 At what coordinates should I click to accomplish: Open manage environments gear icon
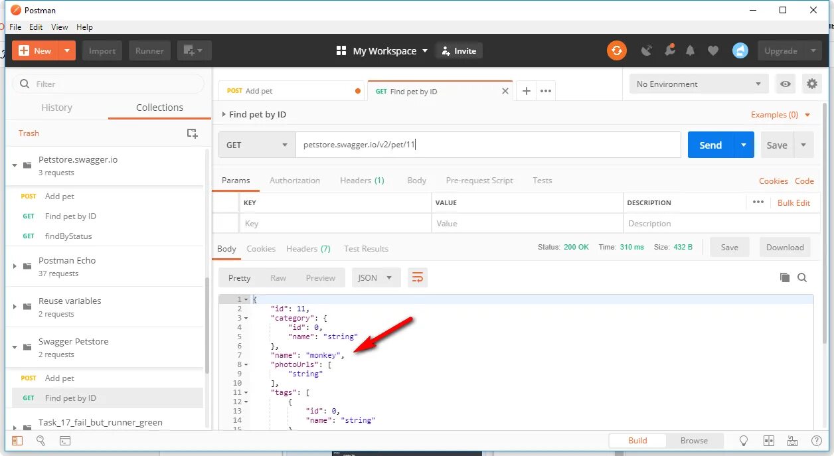click(812, 84)
